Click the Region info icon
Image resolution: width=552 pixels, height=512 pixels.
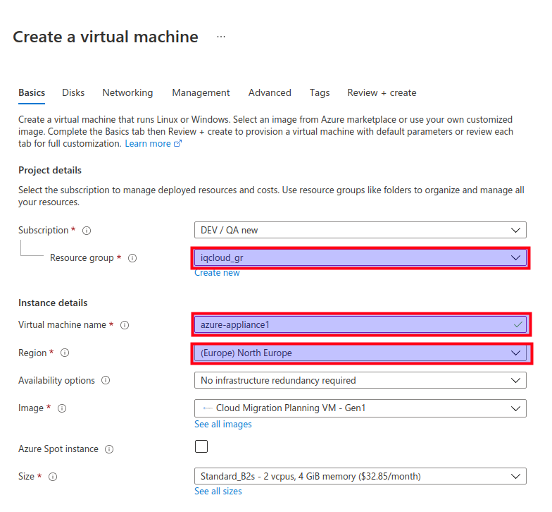pos(65,353)
